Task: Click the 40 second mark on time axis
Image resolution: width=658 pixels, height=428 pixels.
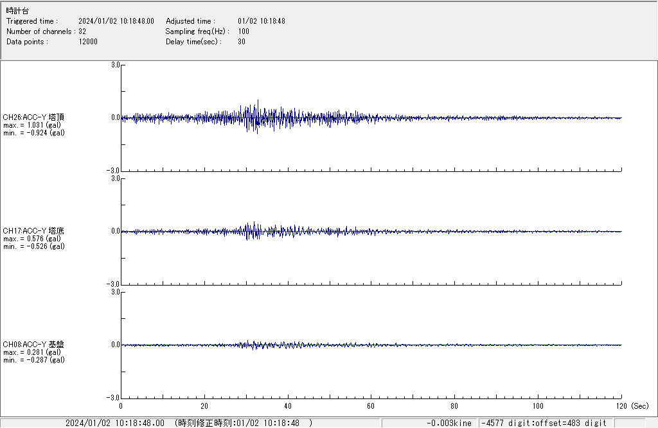Action: click(x=287, y=406)
